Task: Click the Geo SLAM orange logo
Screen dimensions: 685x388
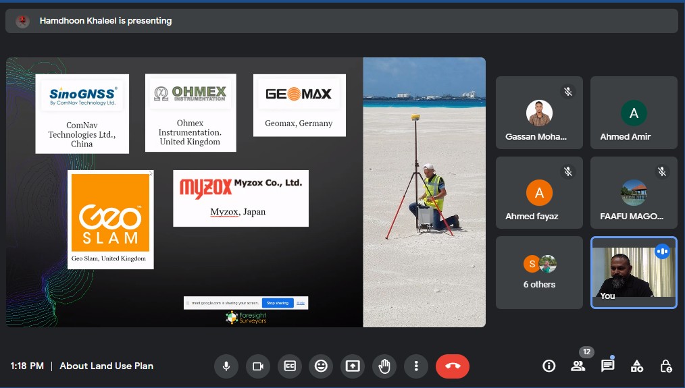Action: (x=111, y=213)
